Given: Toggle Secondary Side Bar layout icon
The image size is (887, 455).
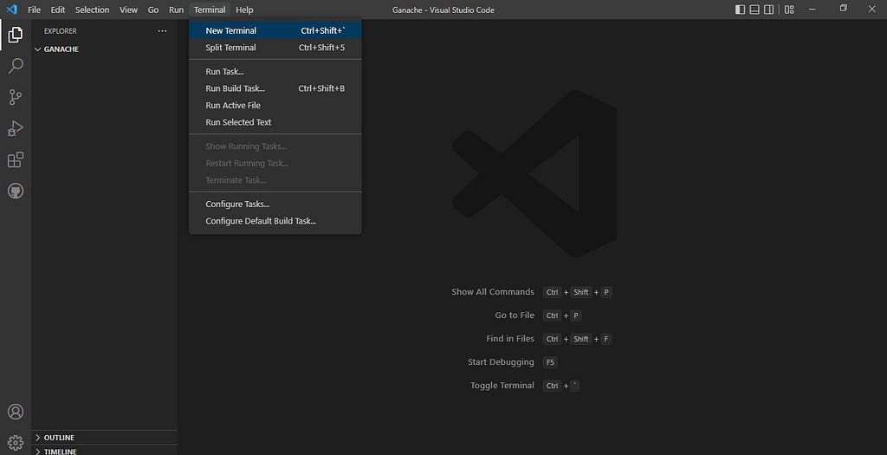Looking at the screenshot, I should pos(769,10).
